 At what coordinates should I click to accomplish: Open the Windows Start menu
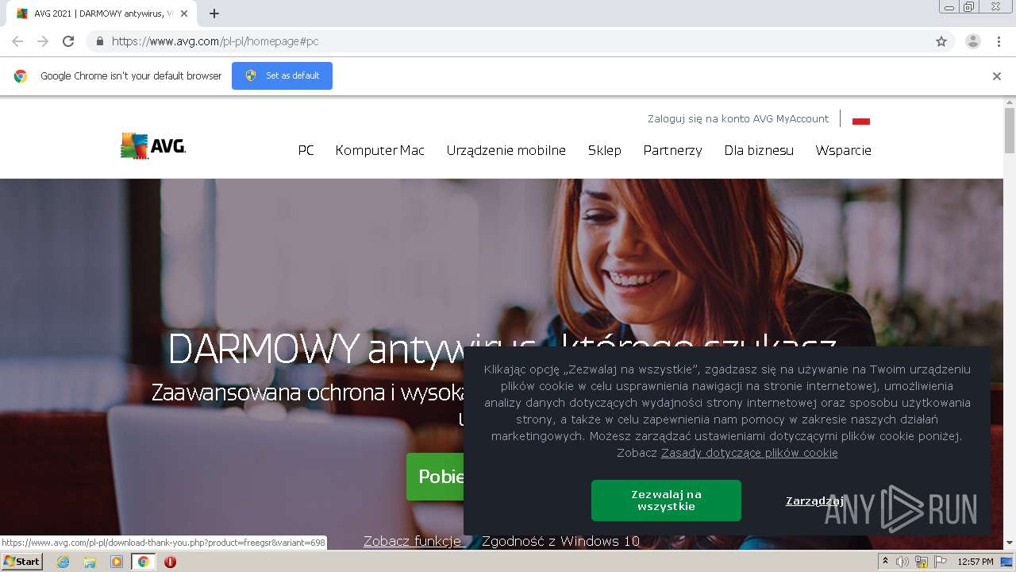pyautogui.click(x=21, y=562)
